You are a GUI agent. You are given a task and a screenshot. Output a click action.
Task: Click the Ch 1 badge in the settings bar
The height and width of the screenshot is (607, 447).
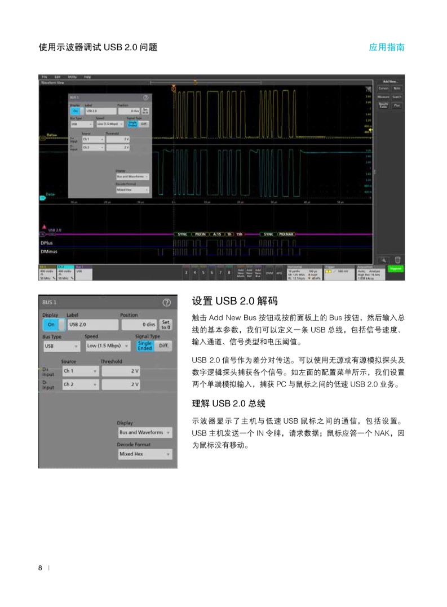point(47,272)
